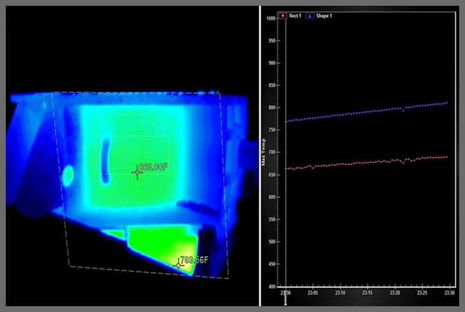Click the Max Temp axis title
Viewport: 465px width, 312px height.
264,152
